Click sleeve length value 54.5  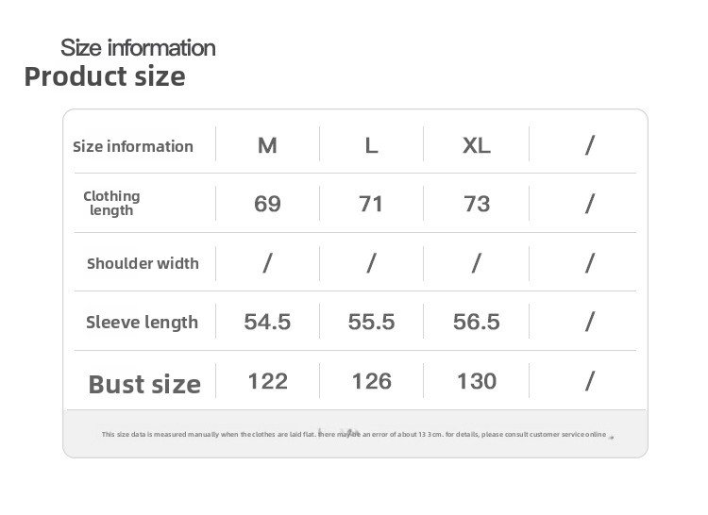pos(267,322)
